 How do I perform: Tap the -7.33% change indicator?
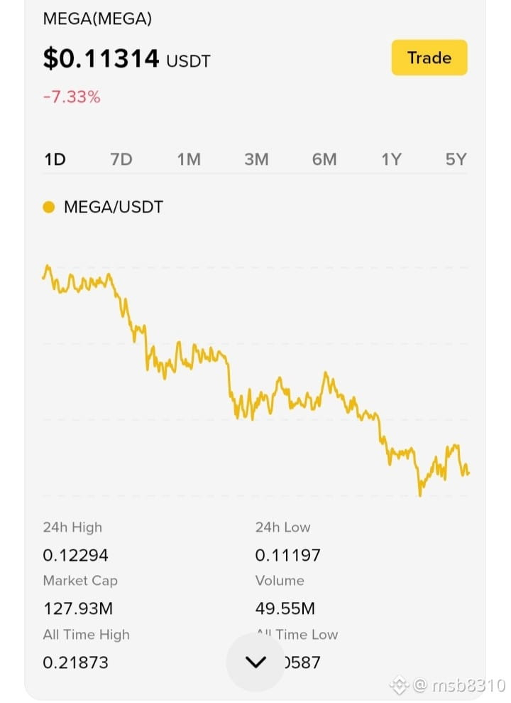click(72, 97)
